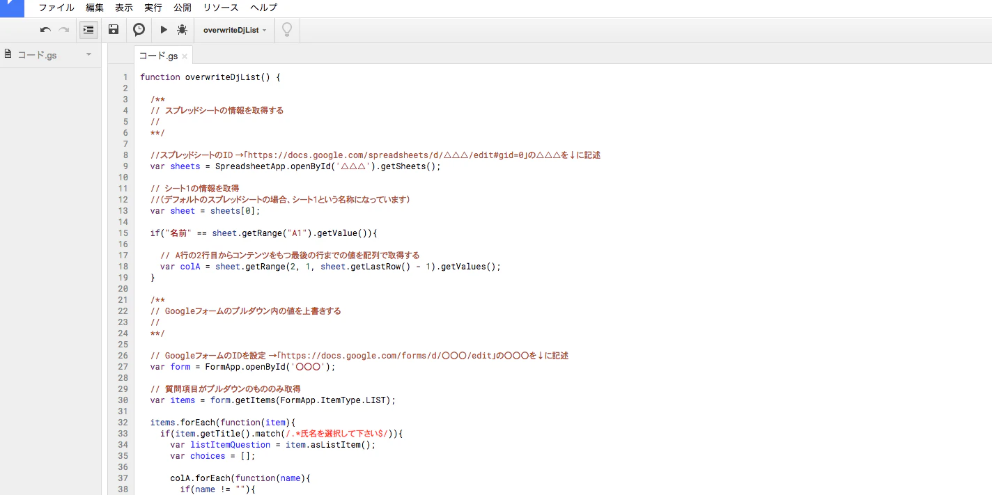Open the リソース menu
992x495 pixels.
(x=221, y=8)
